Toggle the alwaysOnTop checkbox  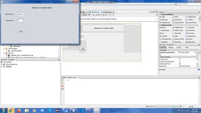[x=180, y=59]
